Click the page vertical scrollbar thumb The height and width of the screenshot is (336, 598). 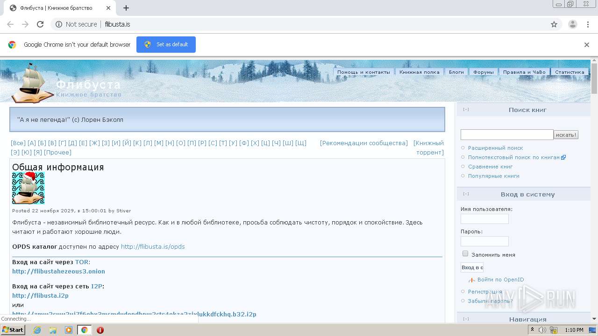594,78
